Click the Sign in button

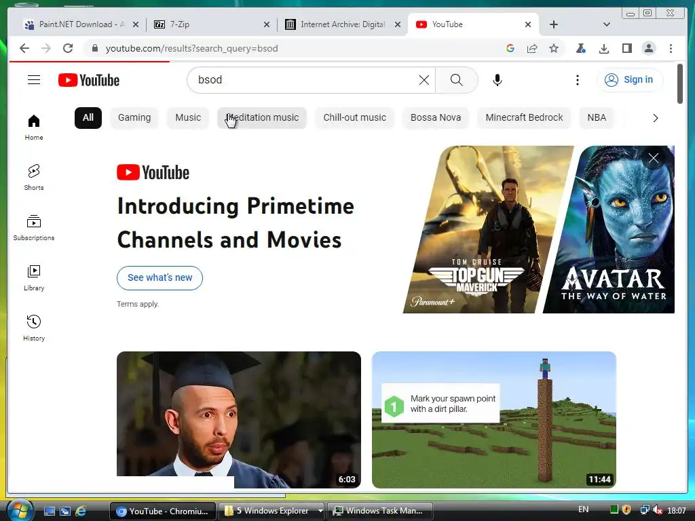[630, 80]
